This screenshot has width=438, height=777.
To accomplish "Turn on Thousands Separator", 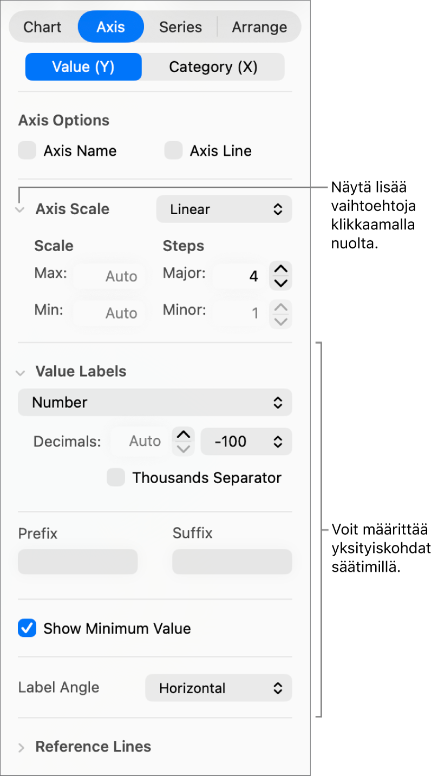I will coord(116,478).
